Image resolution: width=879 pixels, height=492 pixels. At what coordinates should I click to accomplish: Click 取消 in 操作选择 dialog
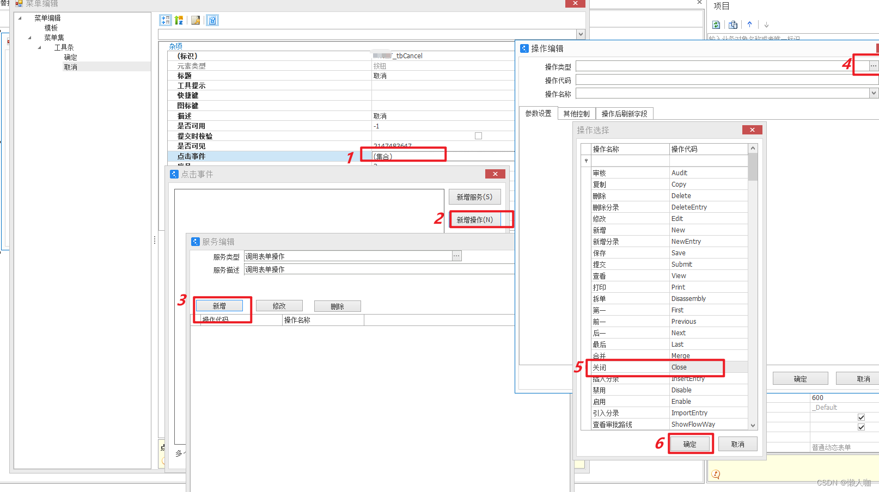point(738,444)
